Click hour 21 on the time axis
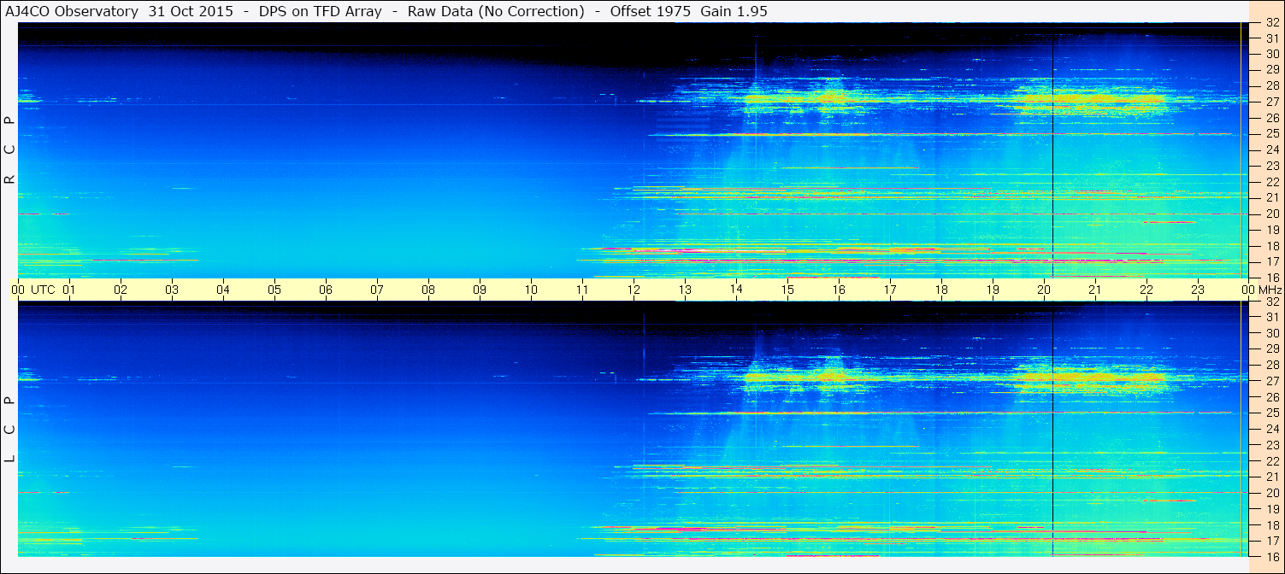1285x574 pixels. (x=1095, y=290)
